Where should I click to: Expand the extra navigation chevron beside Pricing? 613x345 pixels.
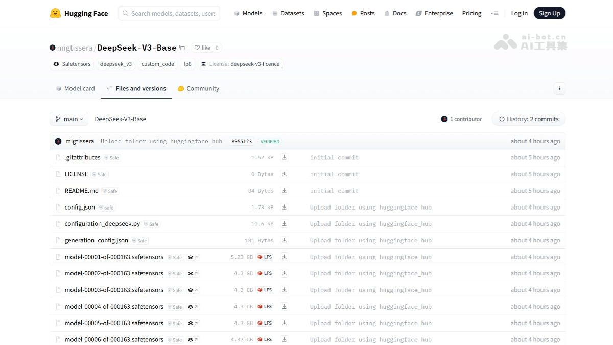pyautogui.click(x=494, y=13)
